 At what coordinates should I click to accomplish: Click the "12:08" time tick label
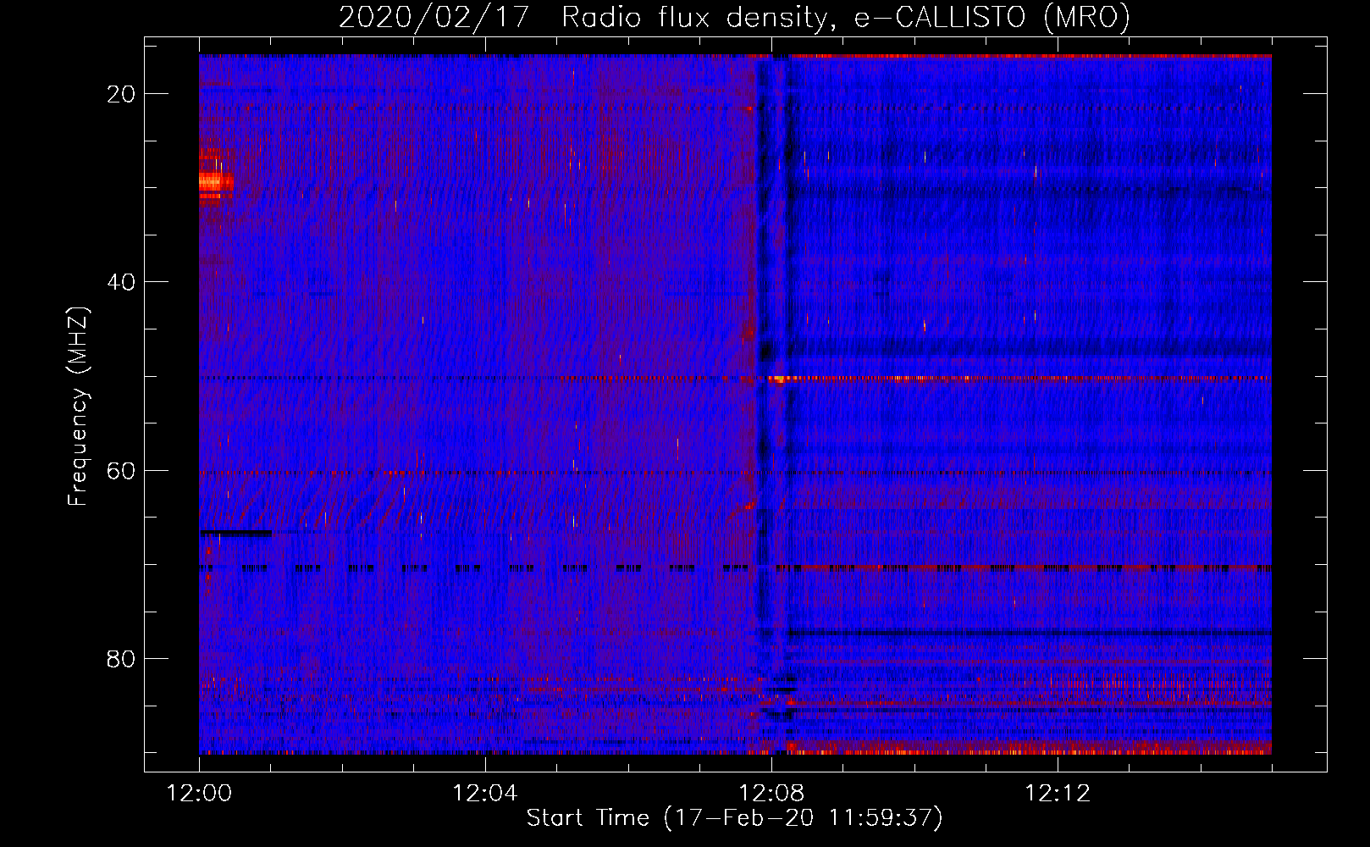771,794
